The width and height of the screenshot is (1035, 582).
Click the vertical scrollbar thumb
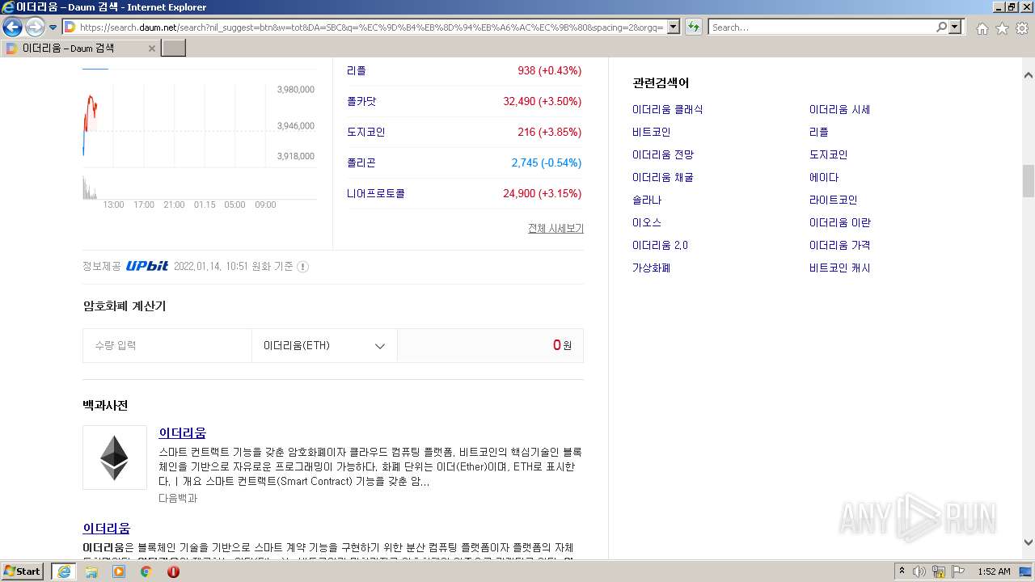click(1028, 180)
